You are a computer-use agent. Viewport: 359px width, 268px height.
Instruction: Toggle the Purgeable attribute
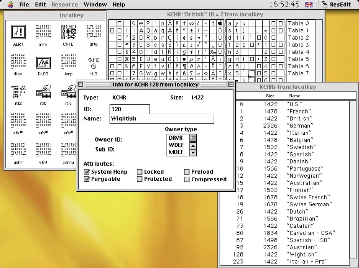coord(87,179)
